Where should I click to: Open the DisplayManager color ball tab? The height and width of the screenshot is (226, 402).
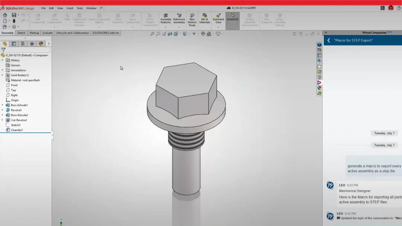pyautogui.click(x=41, y=44)
